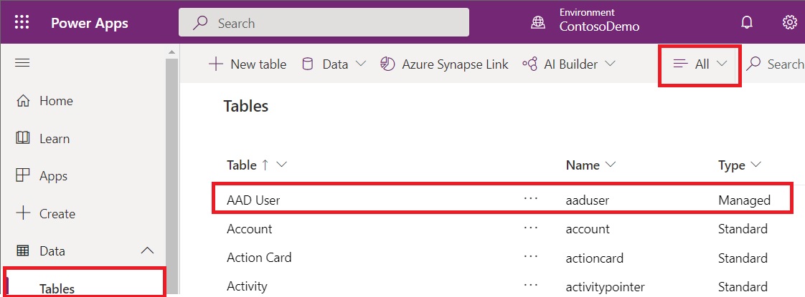
Task: Open the AAD User table
Action: coord(253,200)
